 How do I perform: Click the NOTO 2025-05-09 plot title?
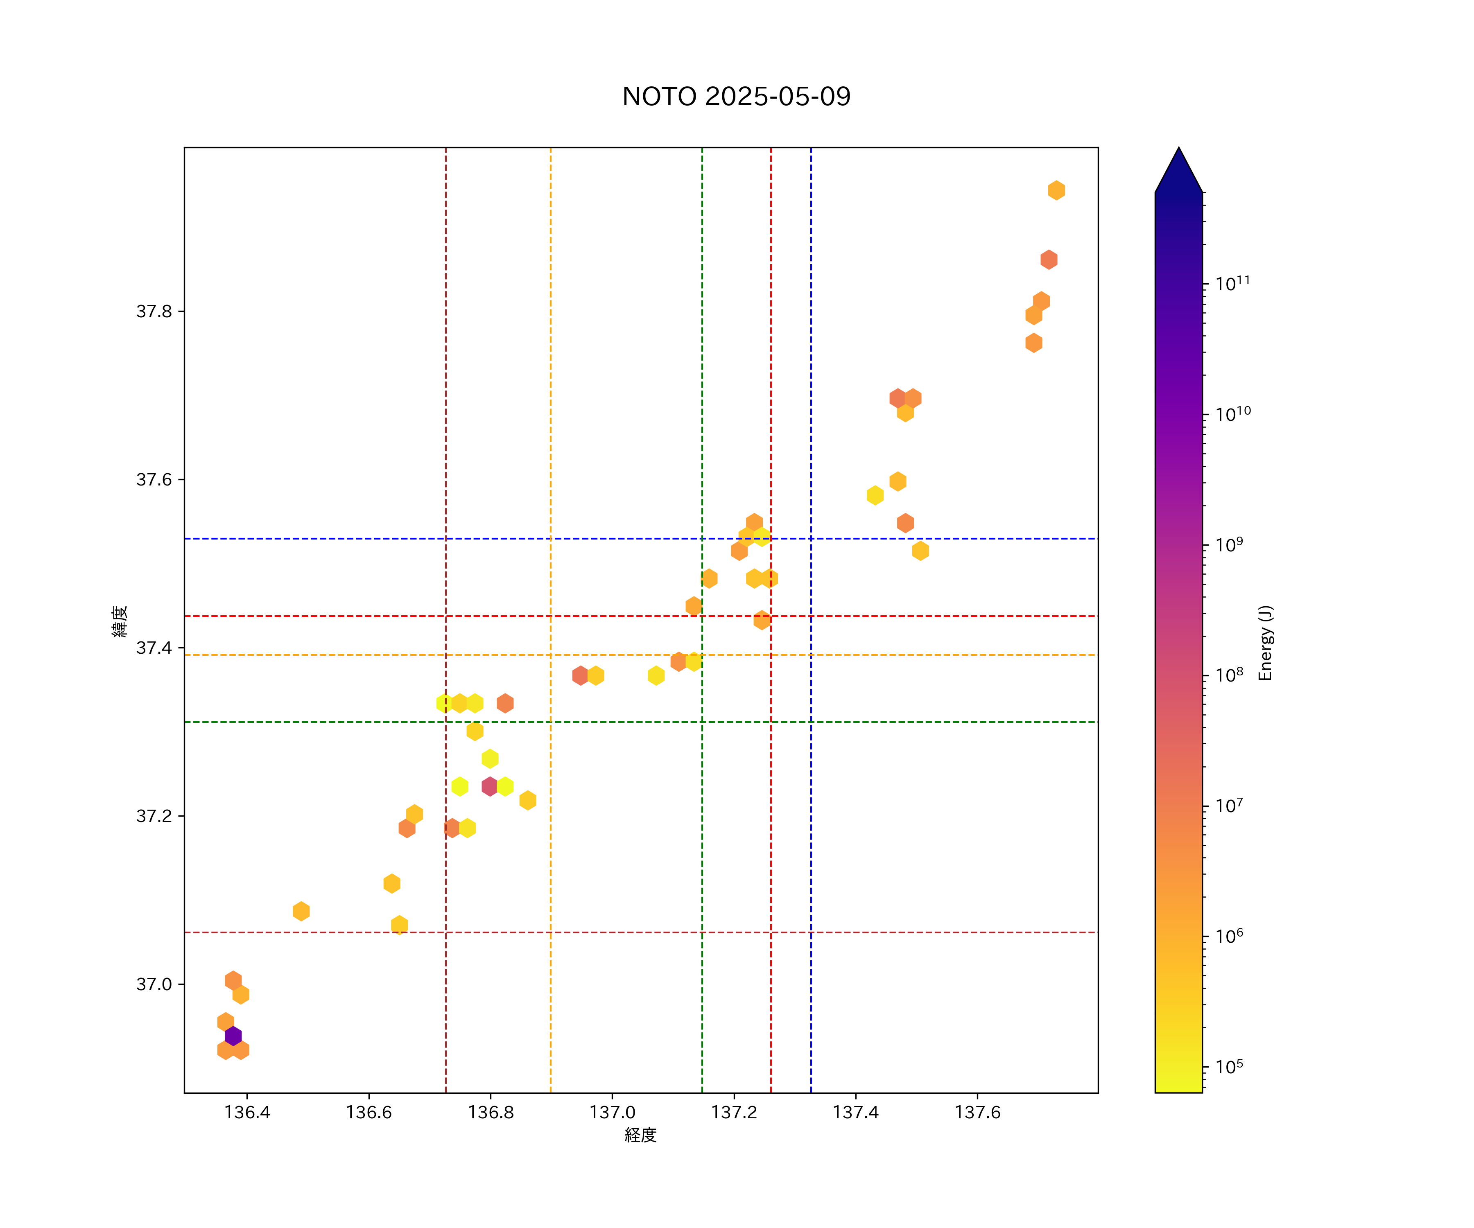[x=736, y=97]
